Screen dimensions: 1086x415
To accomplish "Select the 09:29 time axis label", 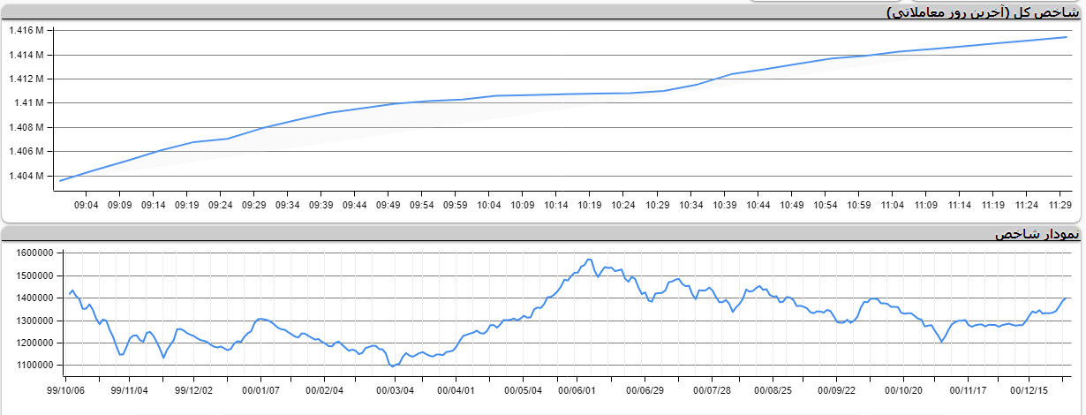I will [x=253, y=205].
